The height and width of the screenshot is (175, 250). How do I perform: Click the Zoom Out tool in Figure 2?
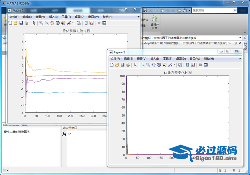(148, 65)
